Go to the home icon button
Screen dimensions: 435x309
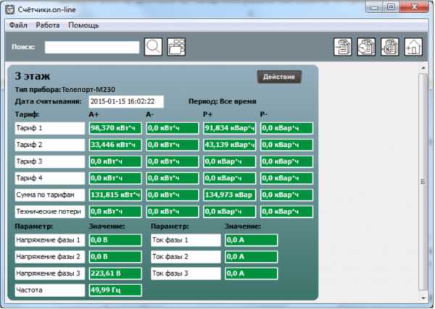413,47
